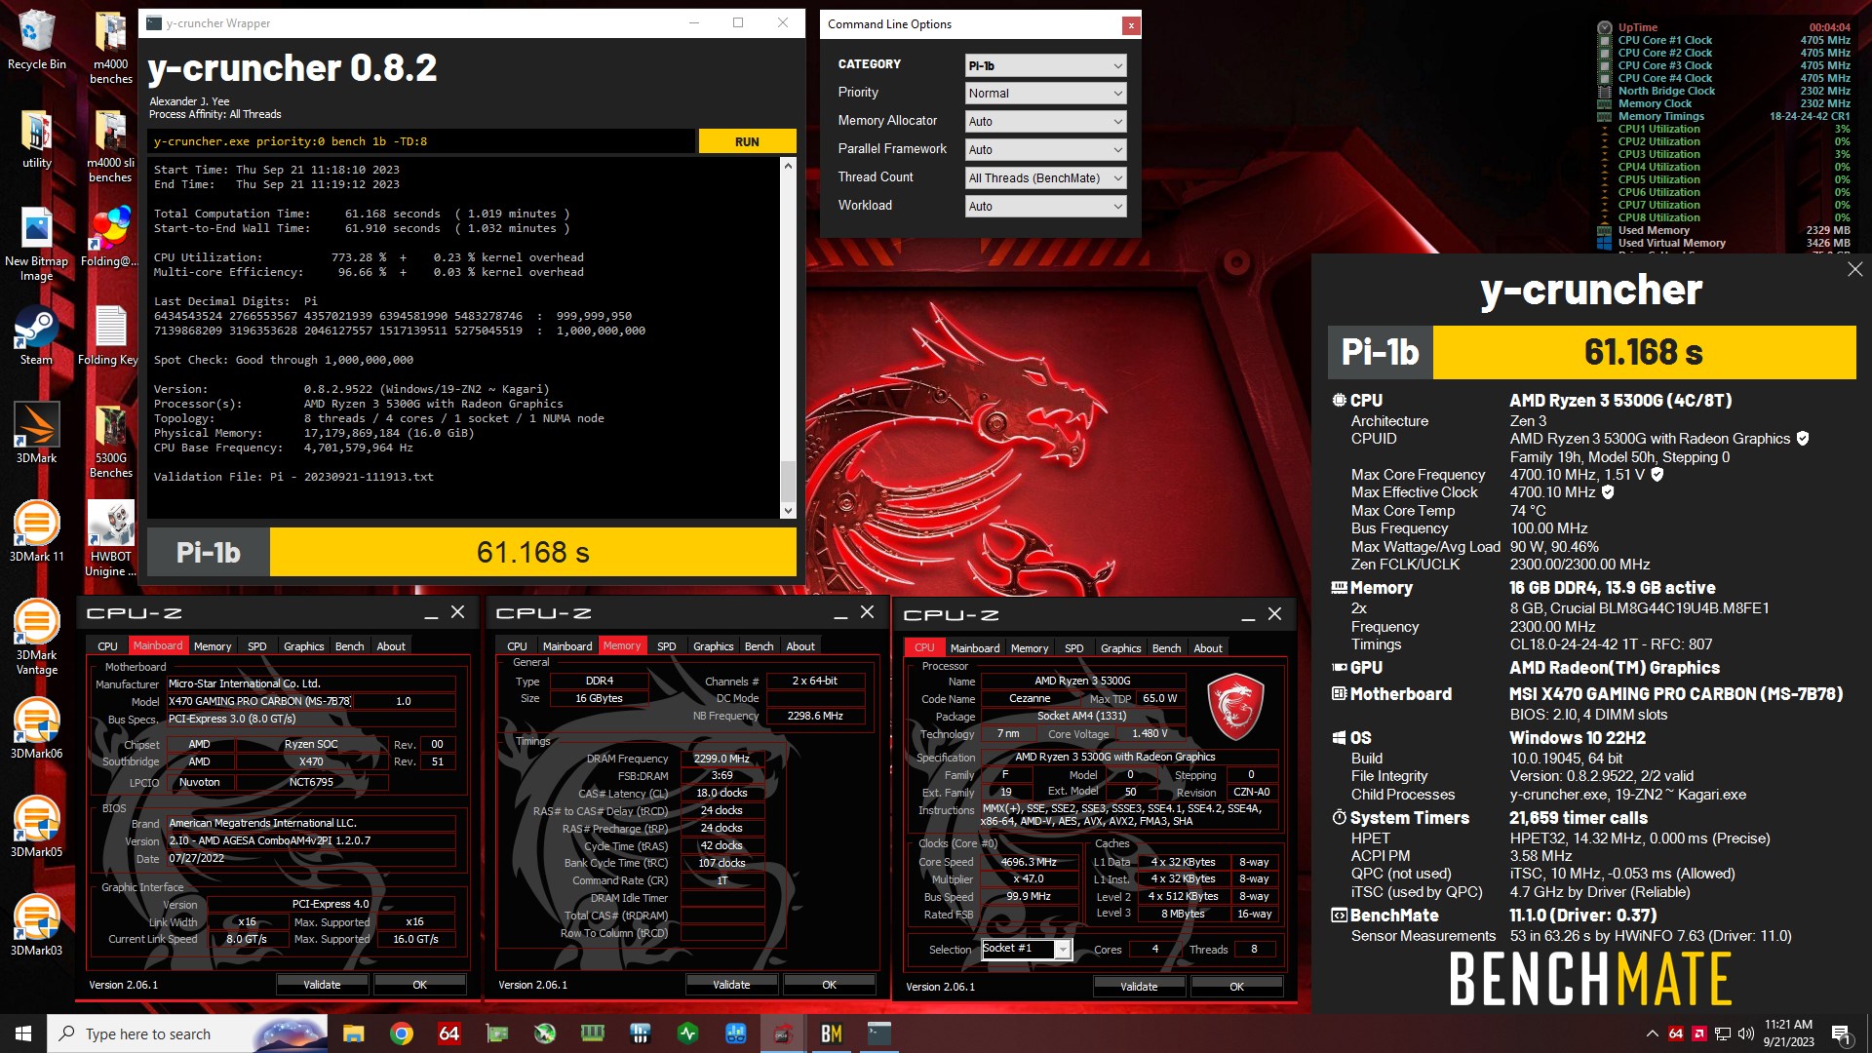
Task: Launch Steam from the desktop
Action: pyautogui.click(x=36, y=336)
